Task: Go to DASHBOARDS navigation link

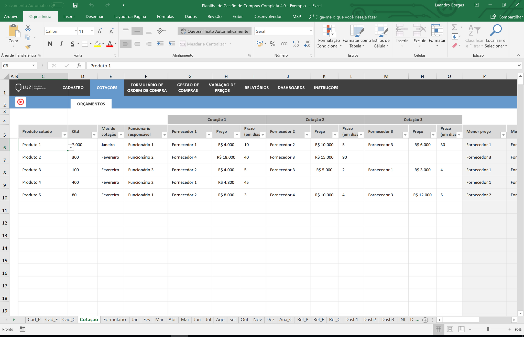Action: (x=291, y=88)
